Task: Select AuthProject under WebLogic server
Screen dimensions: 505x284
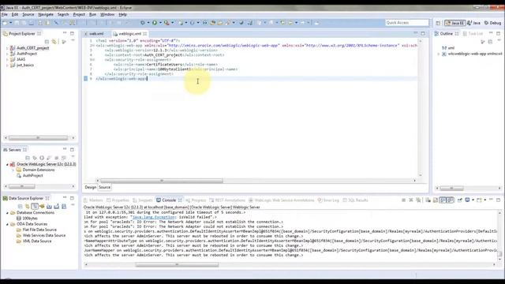Action: pos(32,175)
